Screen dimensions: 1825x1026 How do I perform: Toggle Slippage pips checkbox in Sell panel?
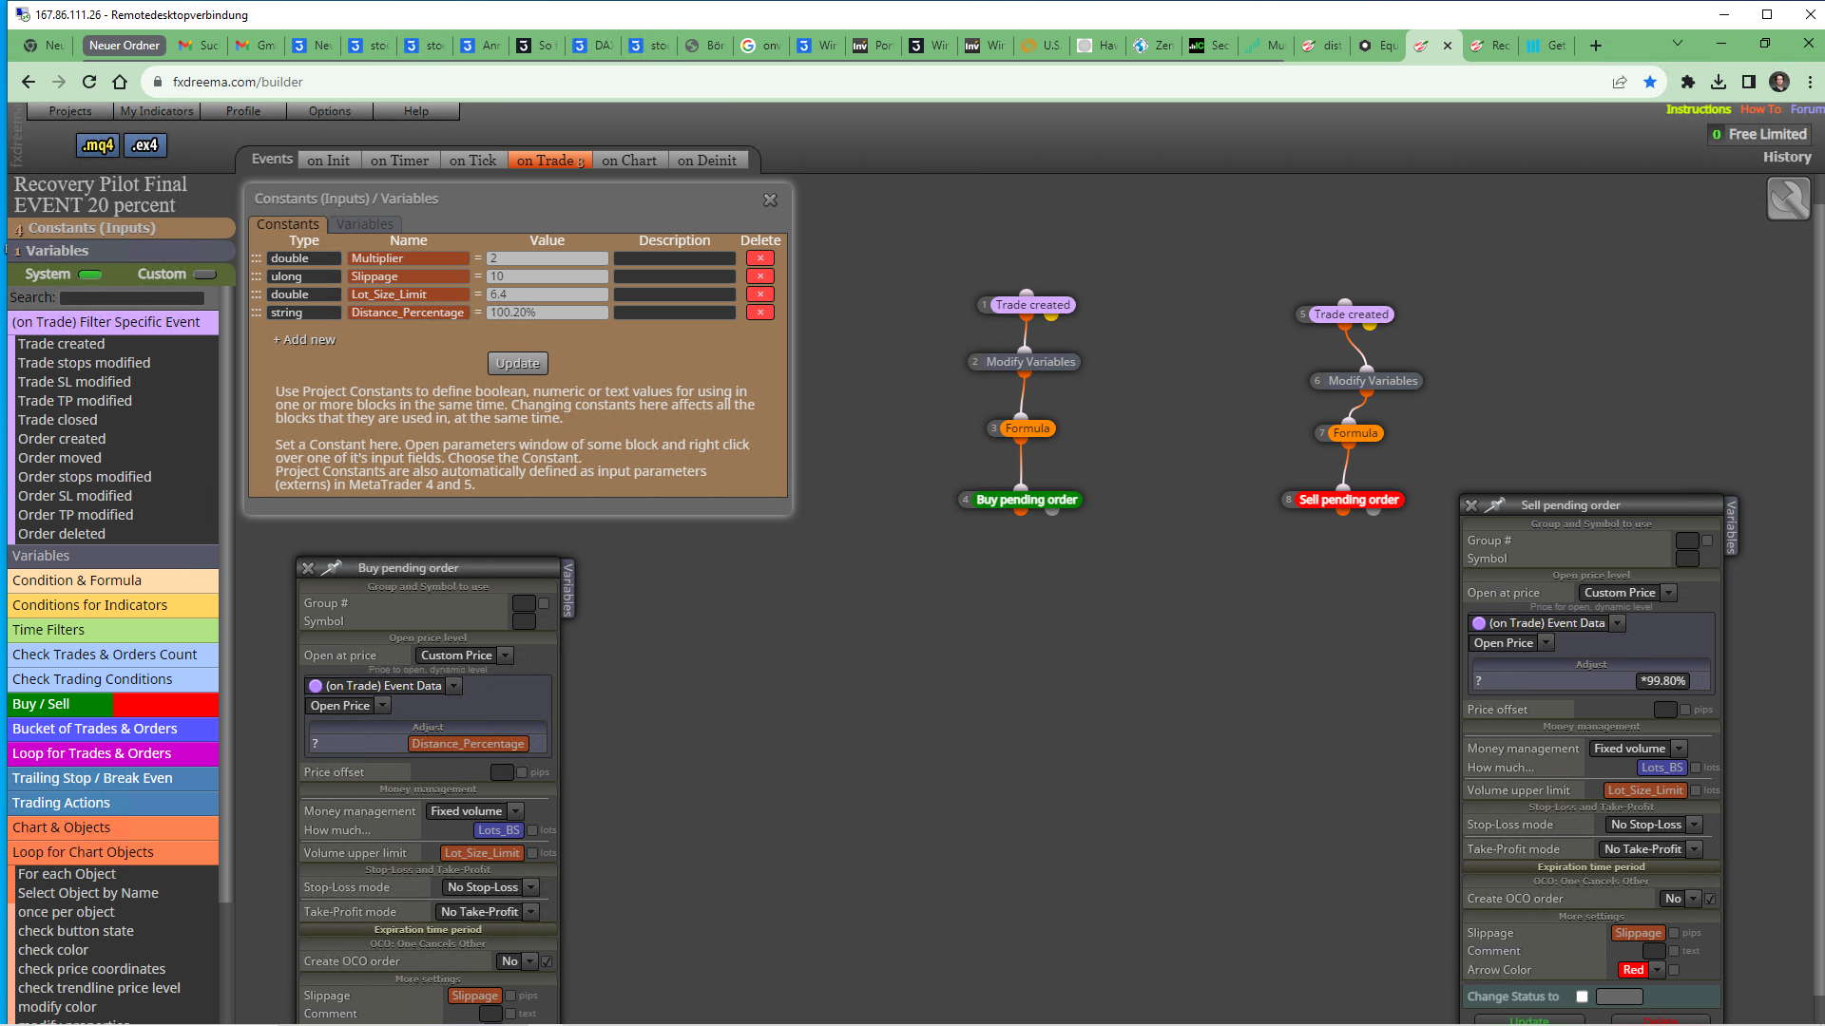click(1674, 934)
